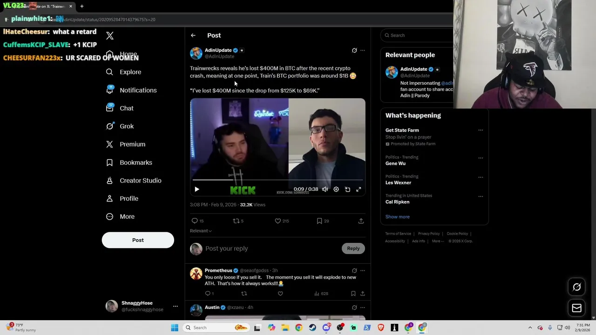Screen dimensions: 596x335
Task: Mute the video with the volume icon
Action: point(325,189)
